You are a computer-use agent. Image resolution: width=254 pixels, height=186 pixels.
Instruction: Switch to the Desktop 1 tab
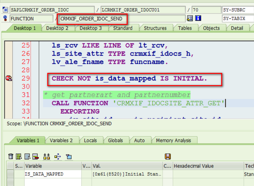click(25, 28)
